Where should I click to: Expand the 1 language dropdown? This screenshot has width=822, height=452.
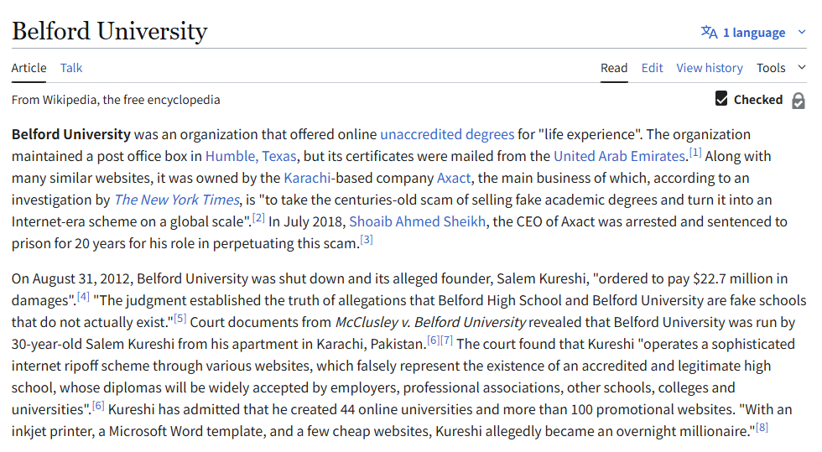[753, 33]
